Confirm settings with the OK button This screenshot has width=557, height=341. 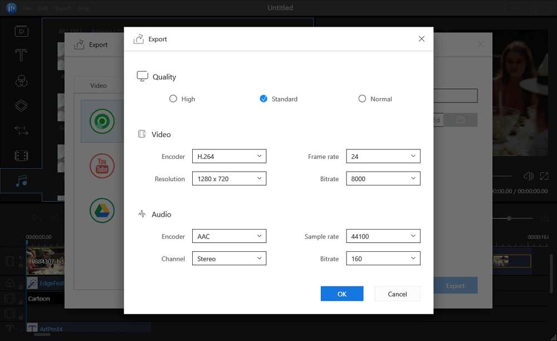coord(341,294)
